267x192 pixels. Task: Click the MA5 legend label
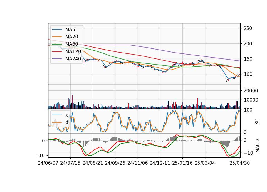tap(70, 29)
